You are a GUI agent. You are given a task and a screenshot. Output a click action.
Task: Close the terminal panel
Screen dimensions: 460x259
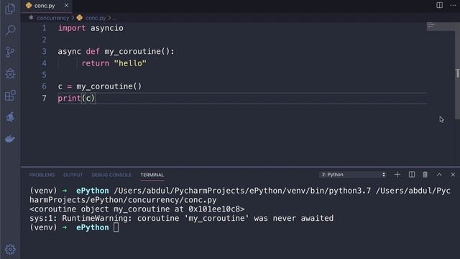click(x=453, y=175)
